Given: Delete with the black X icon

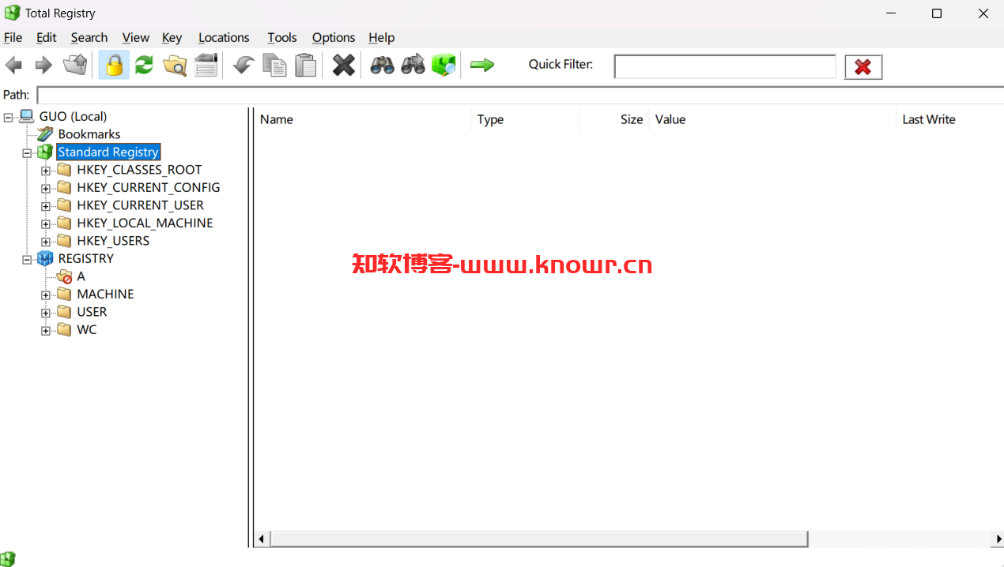Looking at the screenshot, I should point(343,65).
